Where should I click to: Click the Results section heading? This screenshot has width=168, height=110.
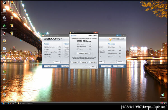pyautogui.click(x=111, y=44)
